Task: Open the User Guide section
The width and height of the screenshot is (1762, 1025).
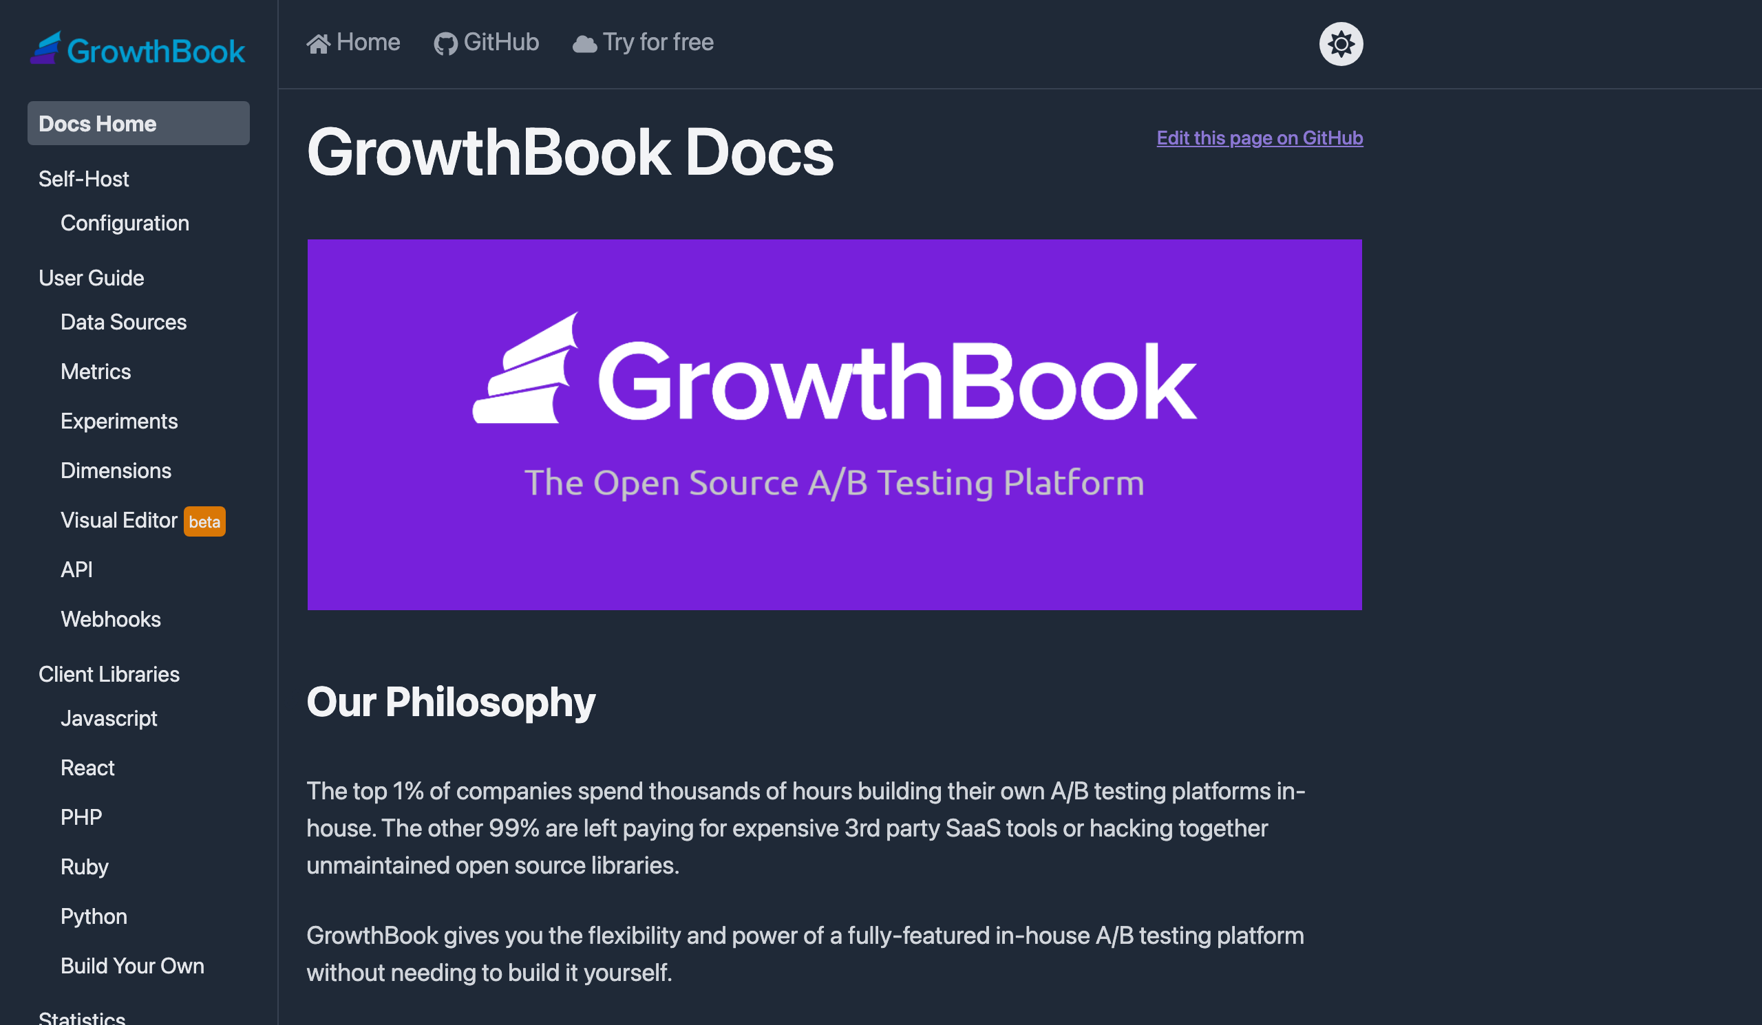Action: (x=91, y=278)
